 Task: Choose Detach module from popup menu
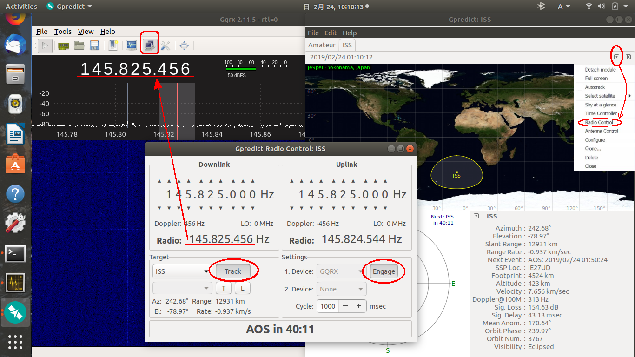point(600,70)
